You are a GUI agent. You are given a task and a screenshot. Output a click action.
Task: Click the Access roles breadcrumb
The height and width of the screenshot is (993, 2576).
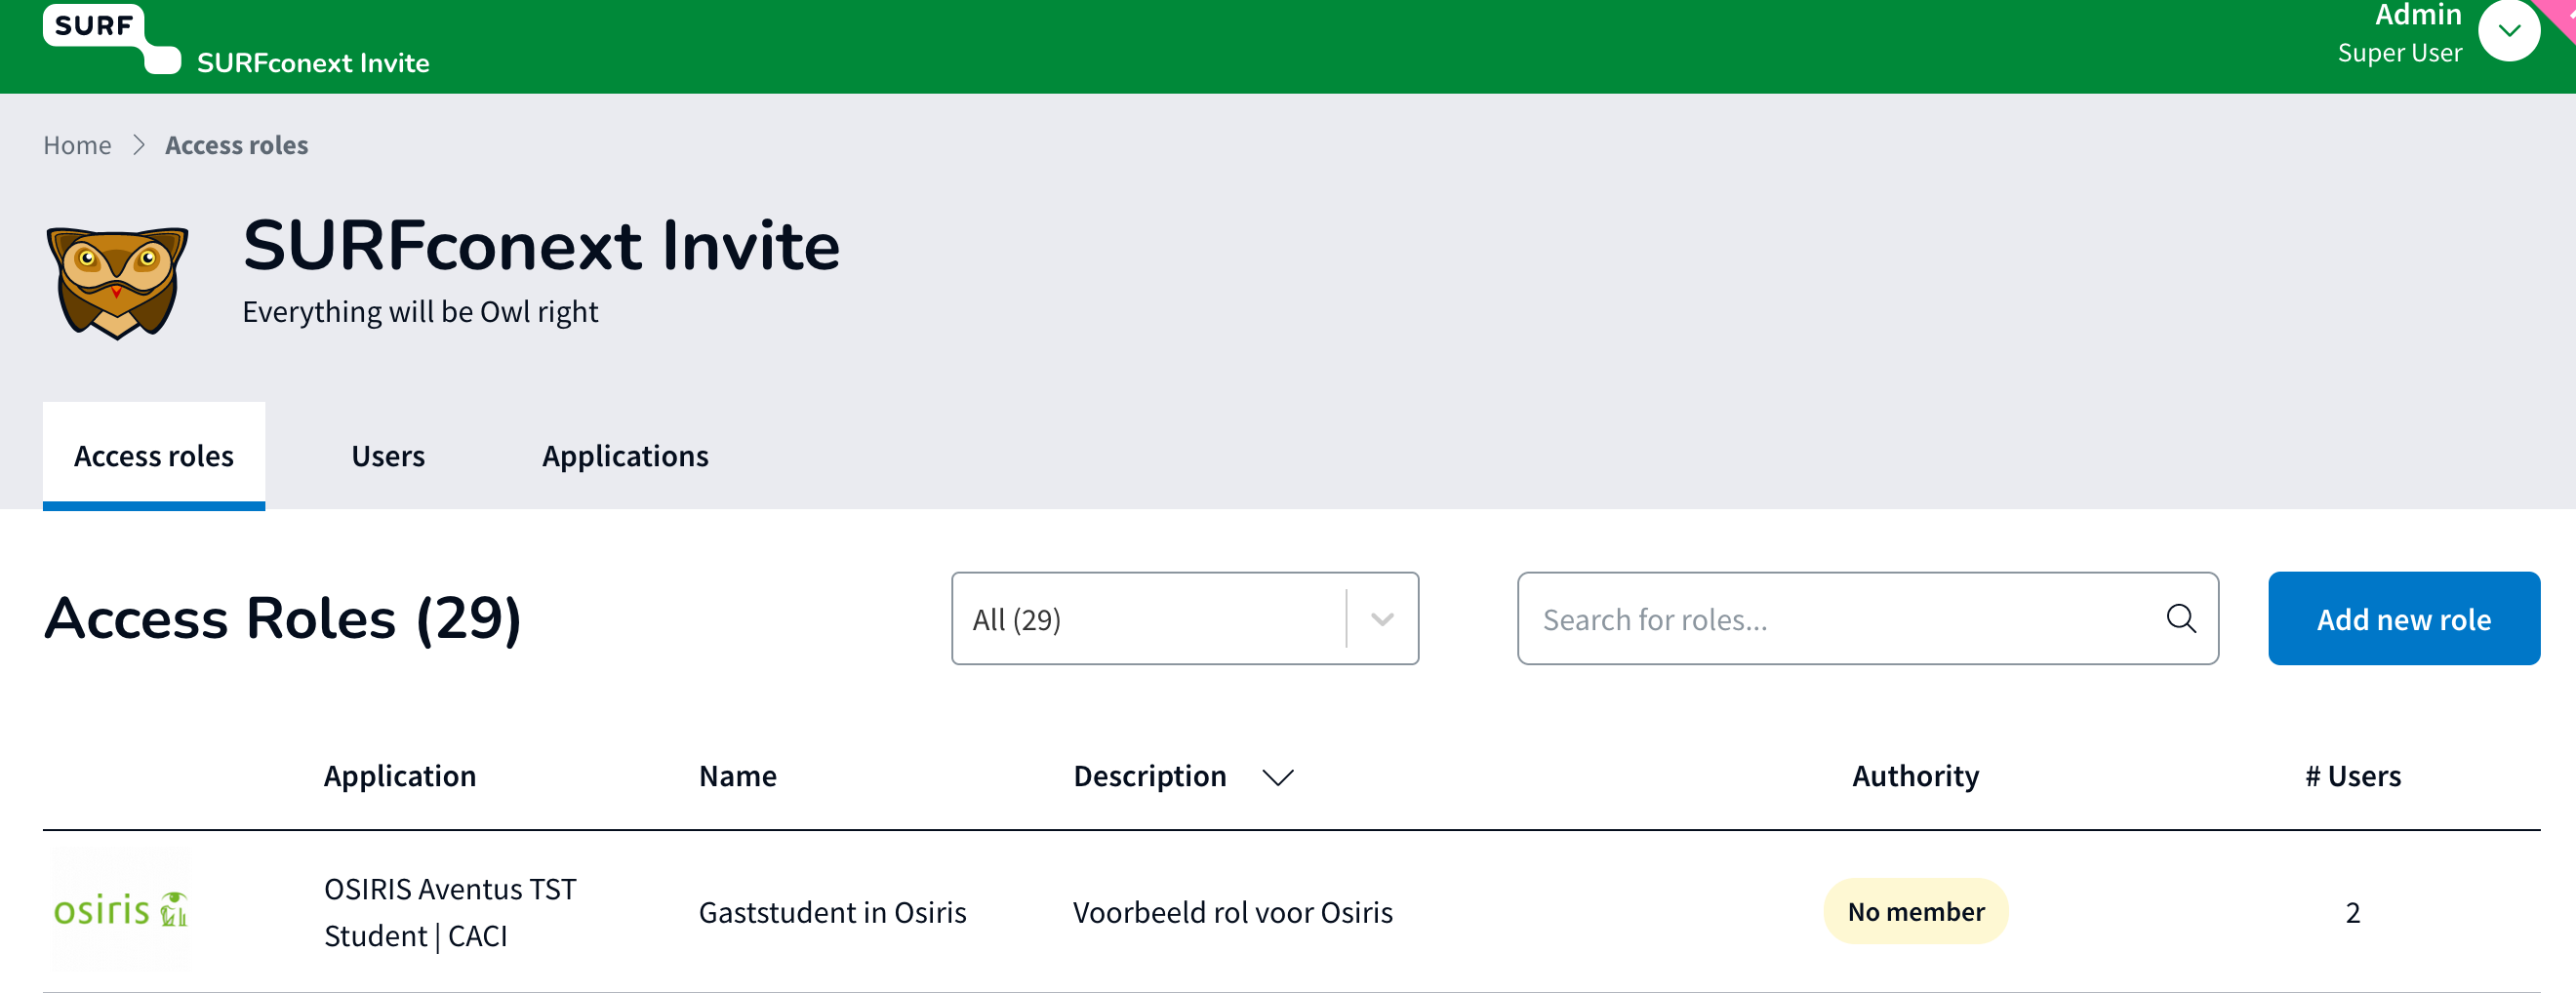point(237,145)
